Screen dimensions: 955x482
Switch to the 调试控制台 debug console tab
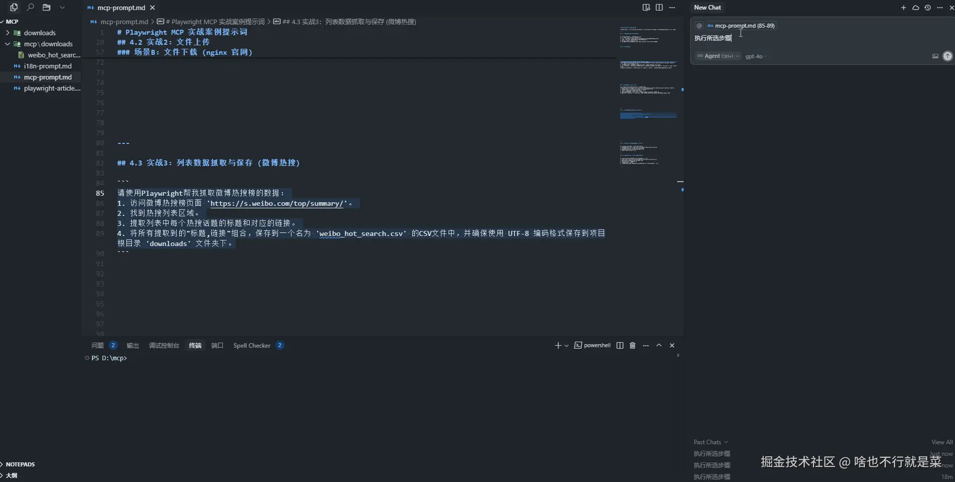(164, 345)
